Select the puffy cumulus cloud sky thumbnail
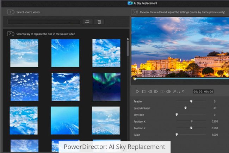Image resolution: width=229 pixels, height=153 pixels. point(106,53)
